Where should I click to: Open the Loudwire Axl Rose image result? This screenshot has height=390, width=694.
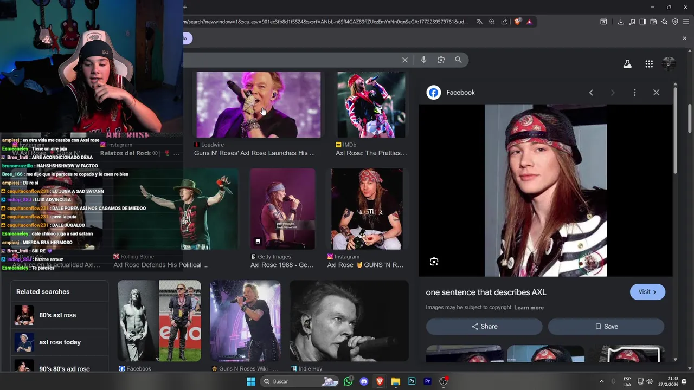click(x=258, y=105)
